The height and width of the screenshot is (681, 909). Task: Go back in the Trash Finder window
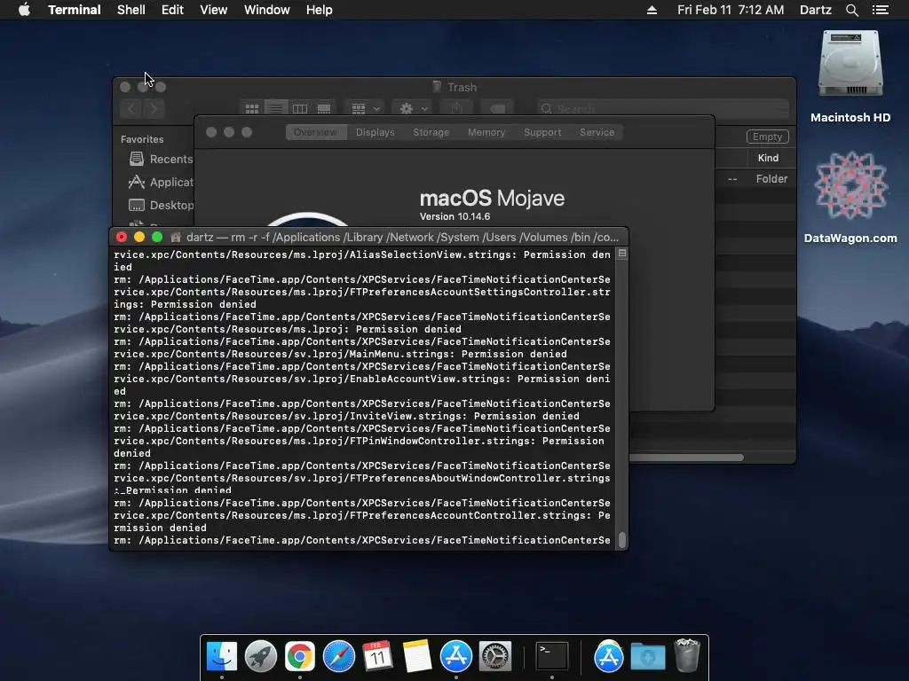coord(131,108)
